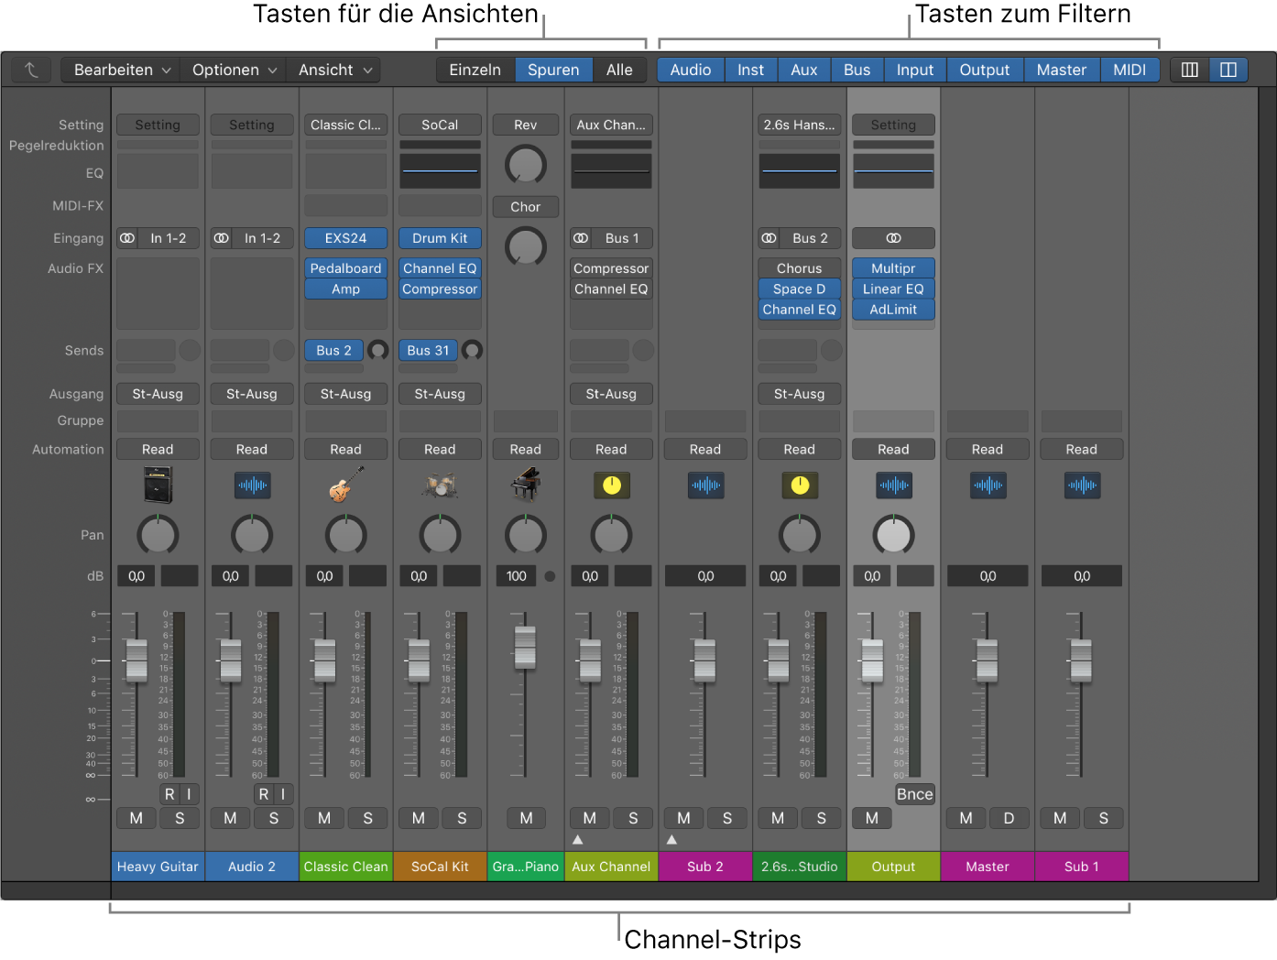Viewport: 1277px width, 960px height.
Task: Open the Ansicht dropdown menu
Action: point(334,70)
